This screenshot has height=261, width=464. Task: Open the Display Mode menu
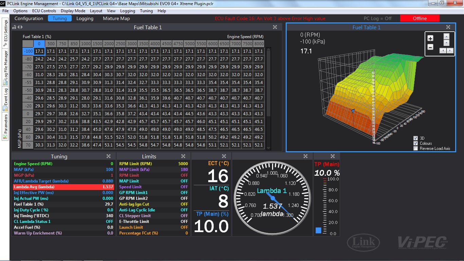(x=73, y=11)
